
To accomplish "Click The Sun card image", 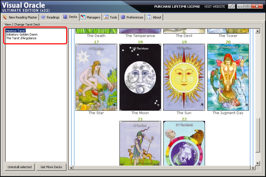I will pos(184,77).
